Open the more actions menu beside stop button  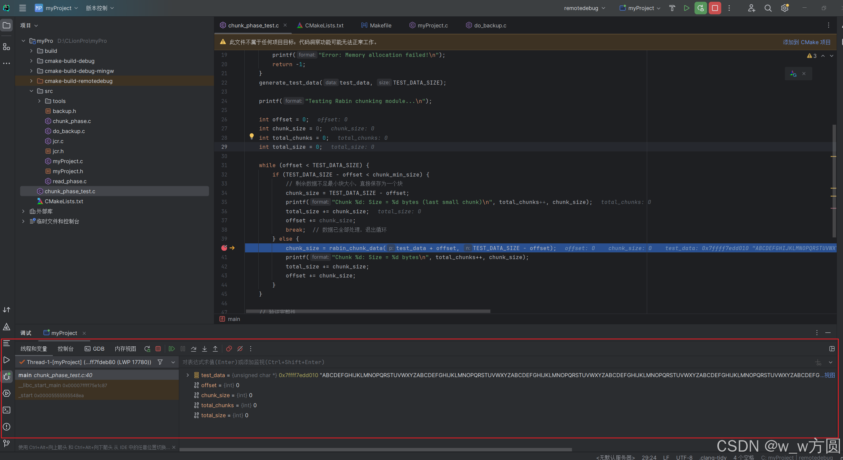click(x=729, y=8)
